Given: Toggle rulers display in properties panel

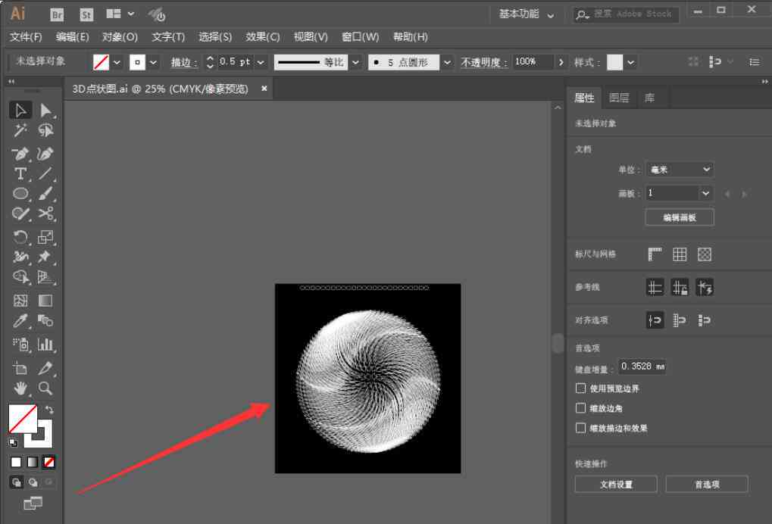Looking at the screenshot, I should click(655, 254).
